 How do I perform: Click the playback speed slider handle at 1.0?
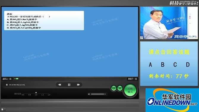pos(36,93)
